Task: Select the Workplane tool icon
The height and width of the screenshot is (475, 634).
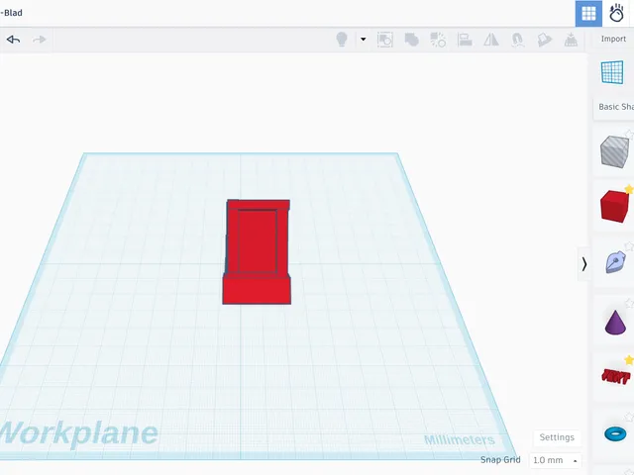Action: click(612, 72)
